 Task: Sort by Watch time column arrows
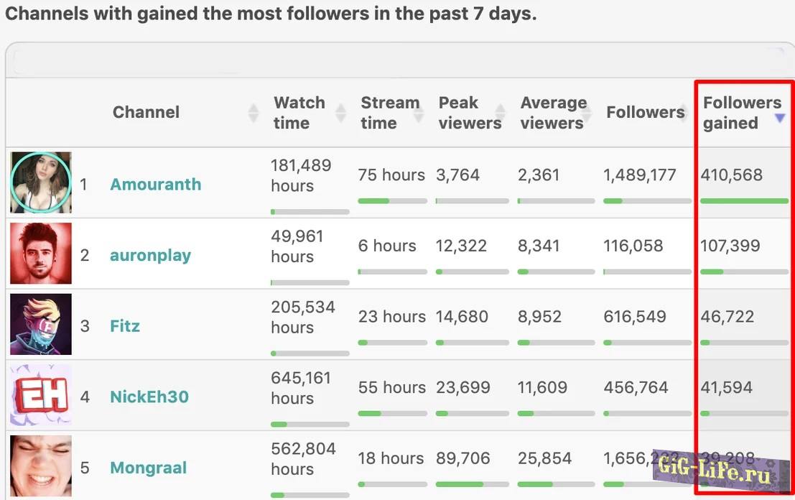coord(341,113)
